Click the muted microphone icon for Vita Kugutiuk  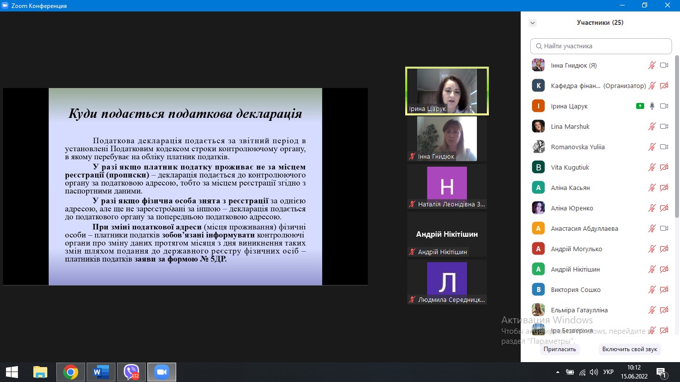point(652,167)
